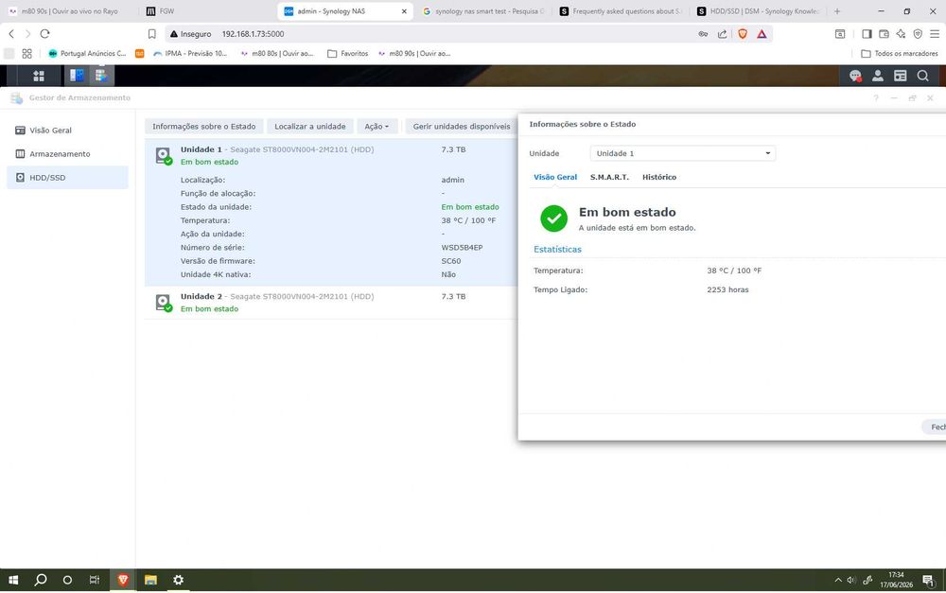Open the Brave VPN shield icon
Screen dimensions: 946x593
[918, 34]
